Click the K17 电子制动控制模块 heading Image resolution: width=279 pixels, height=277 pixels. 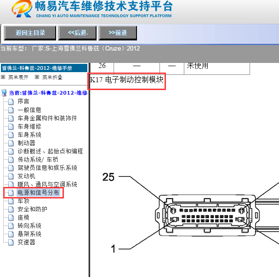click(127, 79)
